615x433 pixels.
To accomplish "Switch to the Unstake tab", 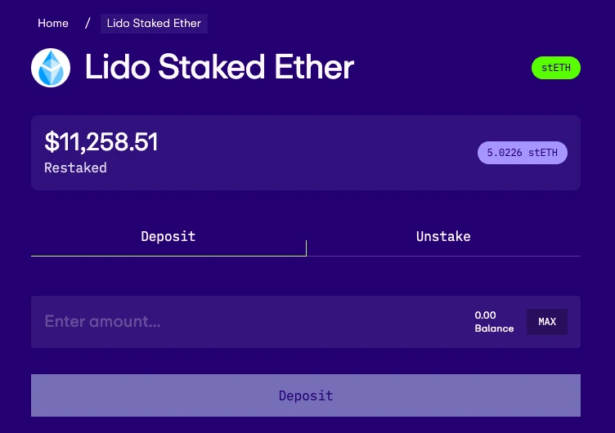I will (x=443, y=237).
